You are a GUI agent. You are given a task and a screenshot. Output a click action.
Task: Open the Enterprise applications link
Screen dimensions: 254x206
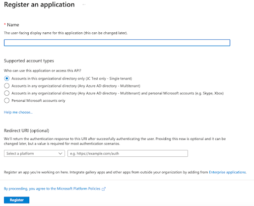[x=228, y=172]
